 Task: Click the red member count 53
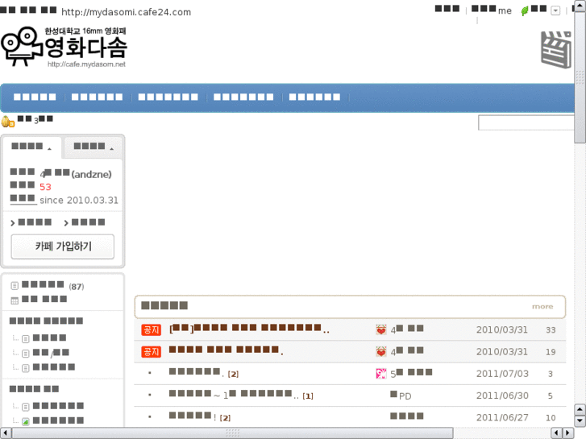pos(45,187)
